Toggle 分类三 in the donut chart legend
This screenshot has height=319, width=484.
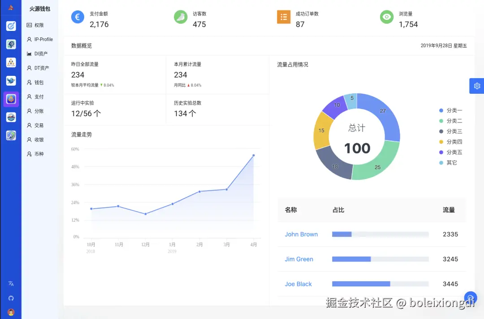(451, 131)
